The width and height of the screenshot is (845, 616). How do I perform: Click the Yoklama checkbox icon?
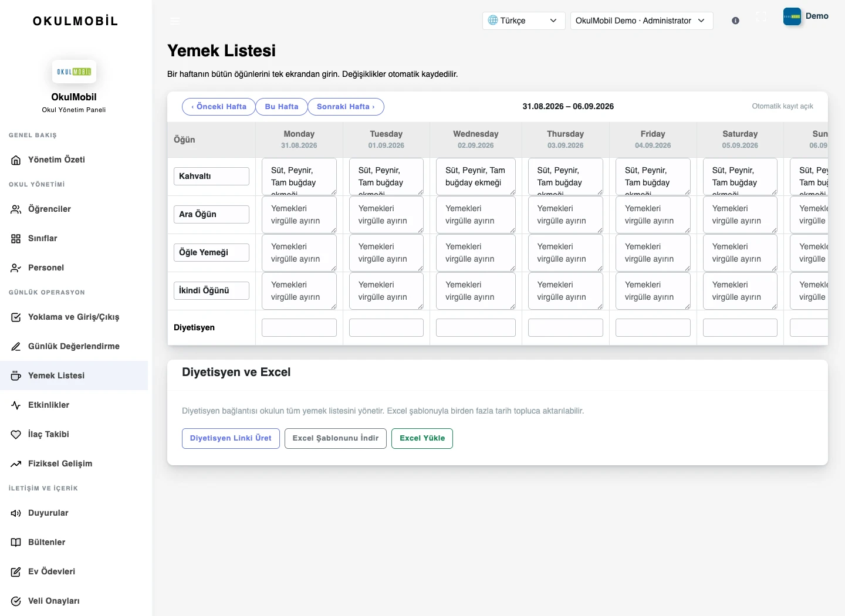tap(16, 317)
